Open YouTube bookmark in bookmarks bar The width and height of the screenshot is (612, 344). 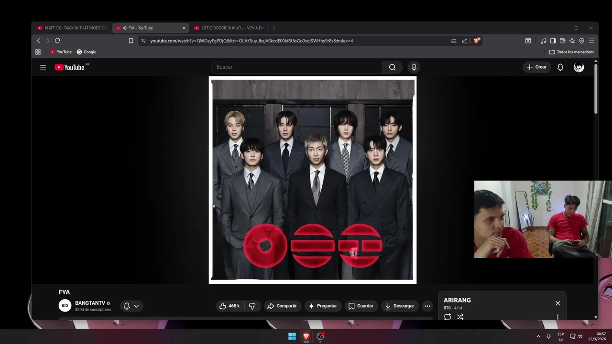point(61,52)
